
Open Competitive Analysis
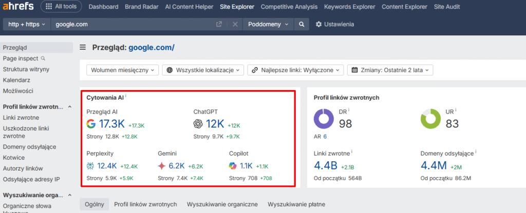289,7
